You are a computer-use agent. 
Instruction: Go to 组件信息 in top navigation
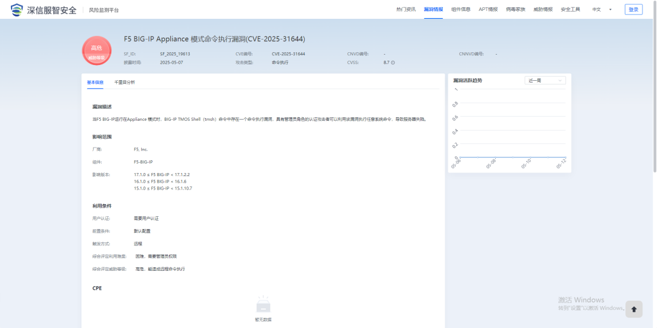click(461, 10)
